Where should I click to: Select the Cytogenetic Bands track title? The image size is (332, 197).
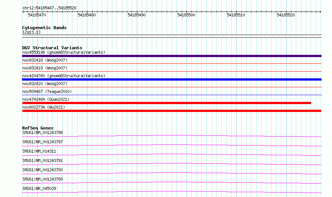point(44,28)
